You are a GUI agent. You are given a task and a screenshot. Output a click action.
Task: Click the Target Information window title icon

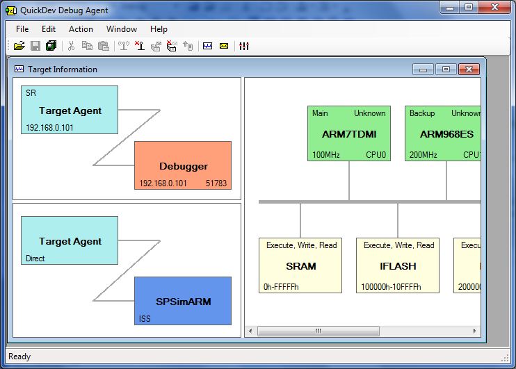pos(19,69)
